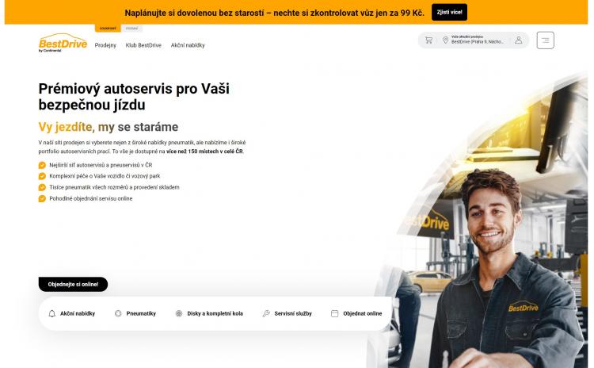Switch to the orange customer-type tab
Screen dimensions: 594x368
pyautogui.click(x=108, y=29)
